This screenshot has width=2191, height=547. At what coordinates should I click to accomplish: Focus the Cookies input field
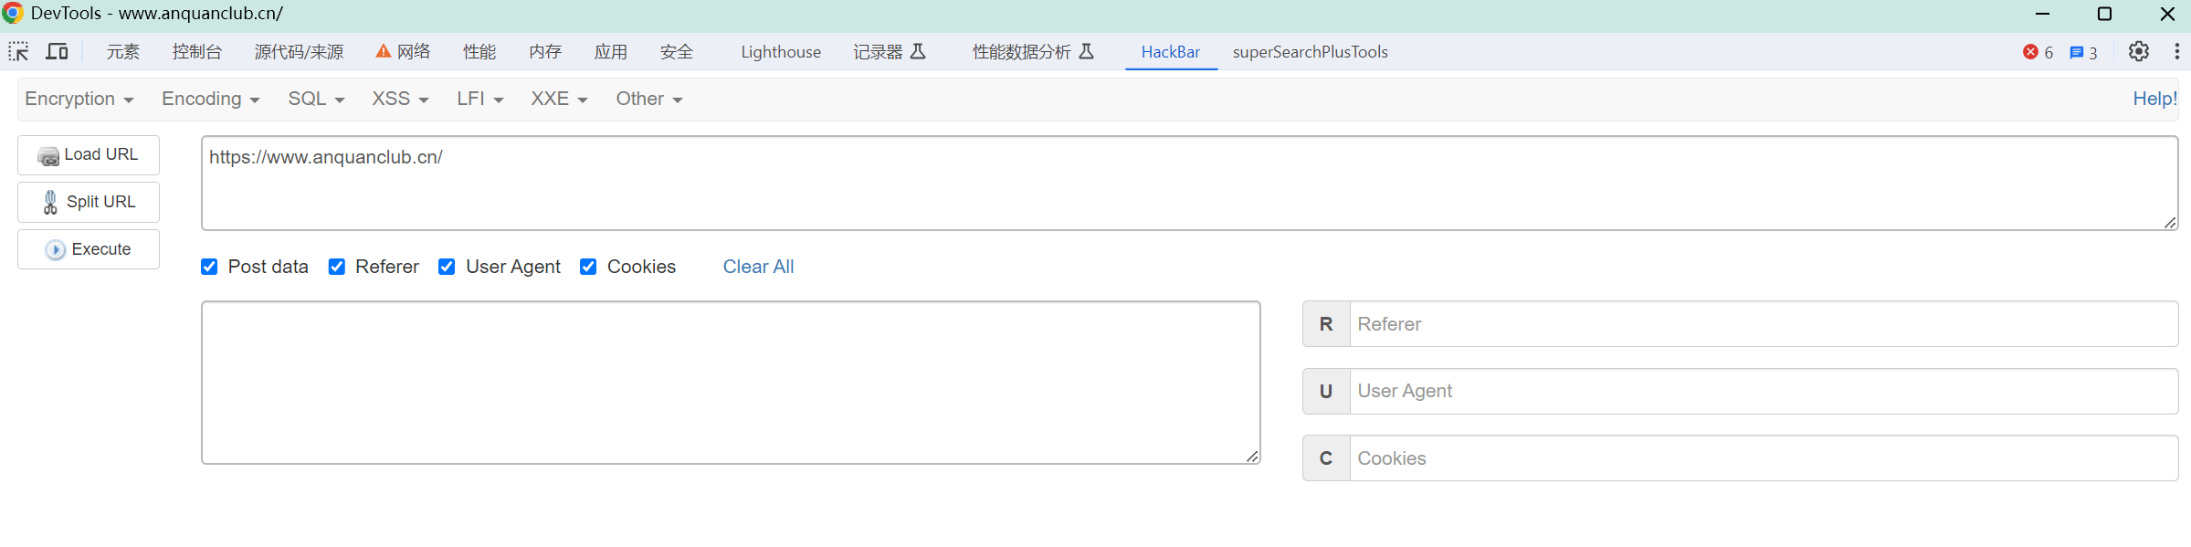pyautogui.click(x=1763, y=458)
